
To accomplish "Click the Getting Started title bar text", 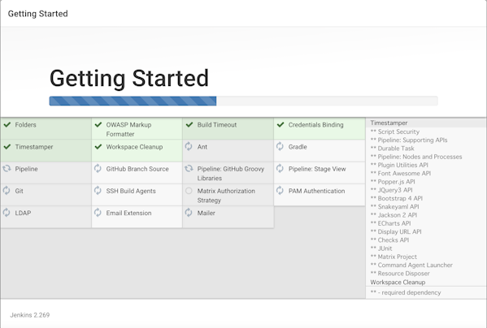I will [x=38, y=14].
